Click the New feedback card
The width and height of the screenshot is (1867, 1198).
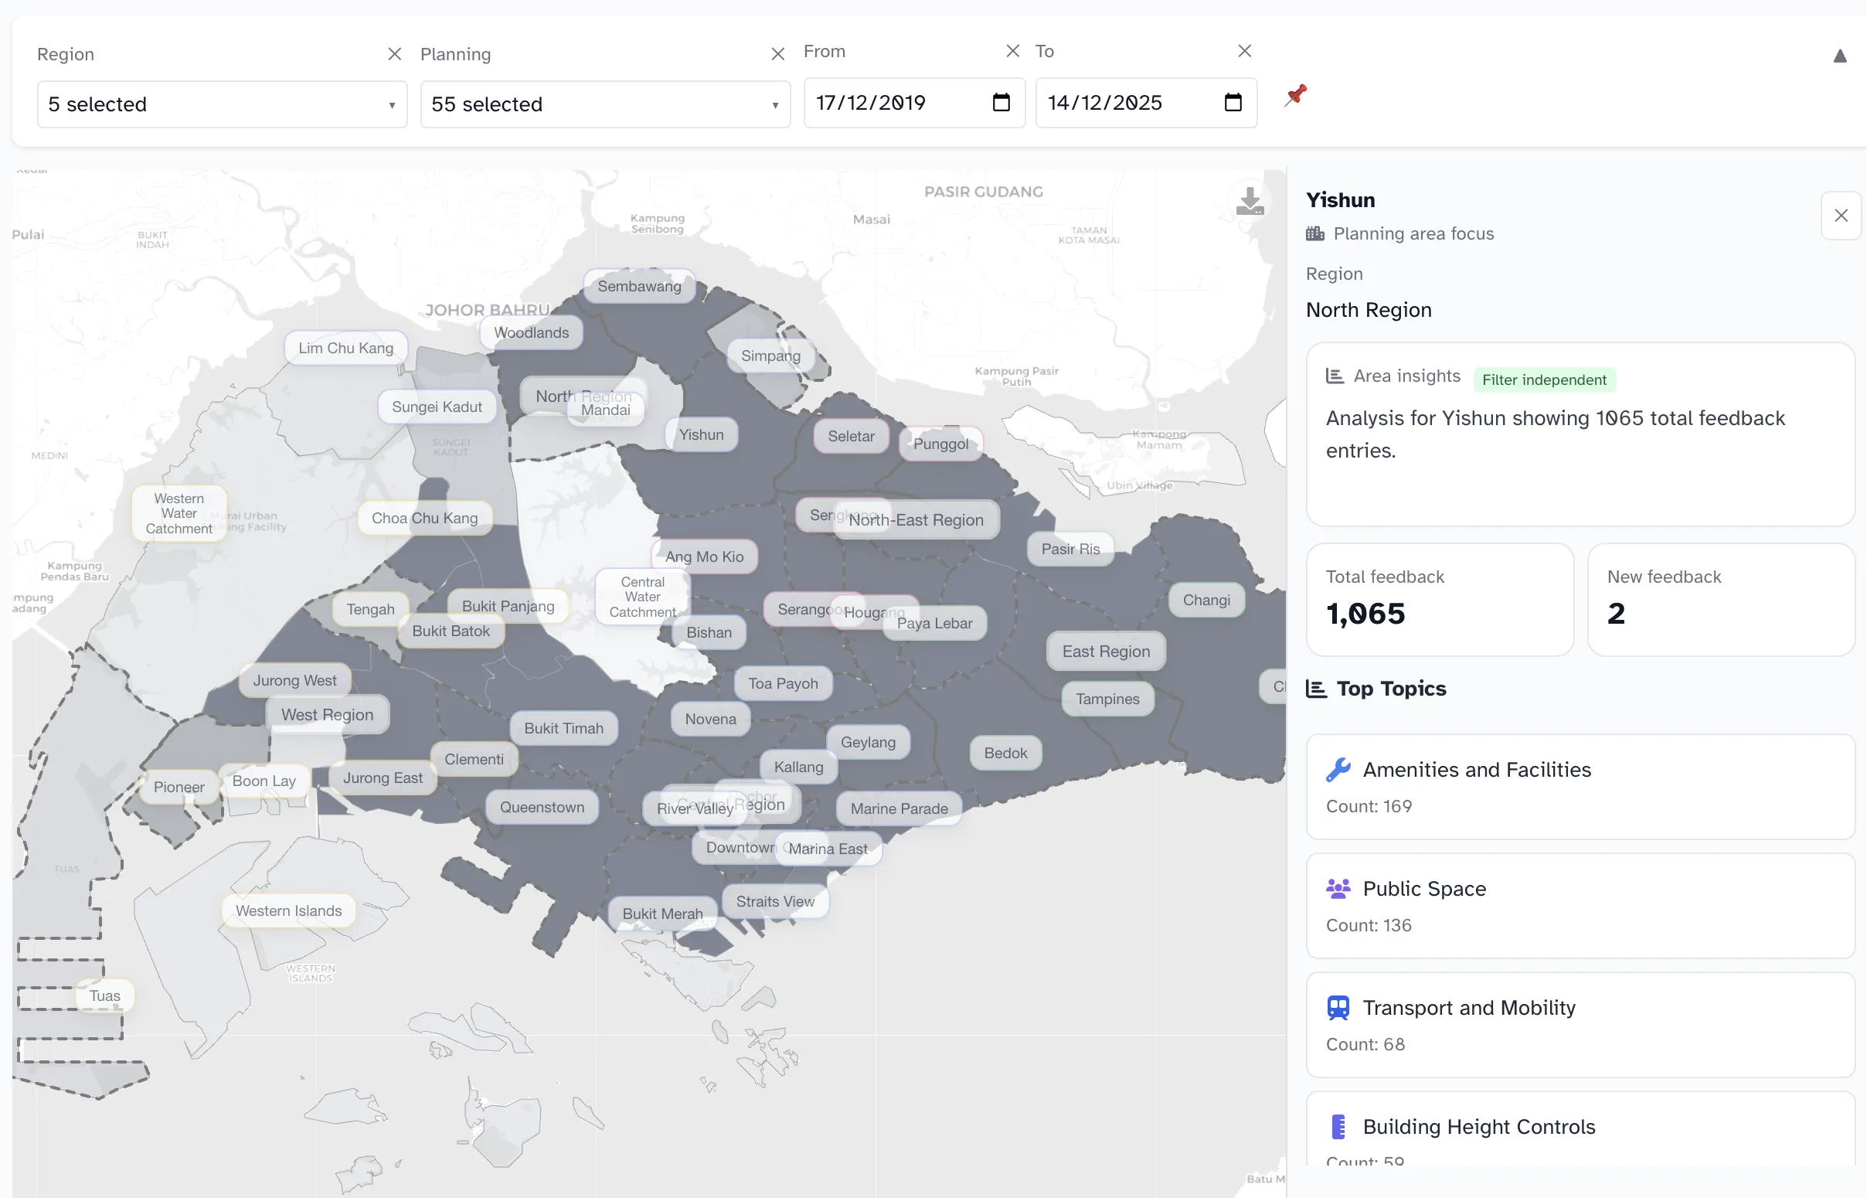pos(1721,600)
